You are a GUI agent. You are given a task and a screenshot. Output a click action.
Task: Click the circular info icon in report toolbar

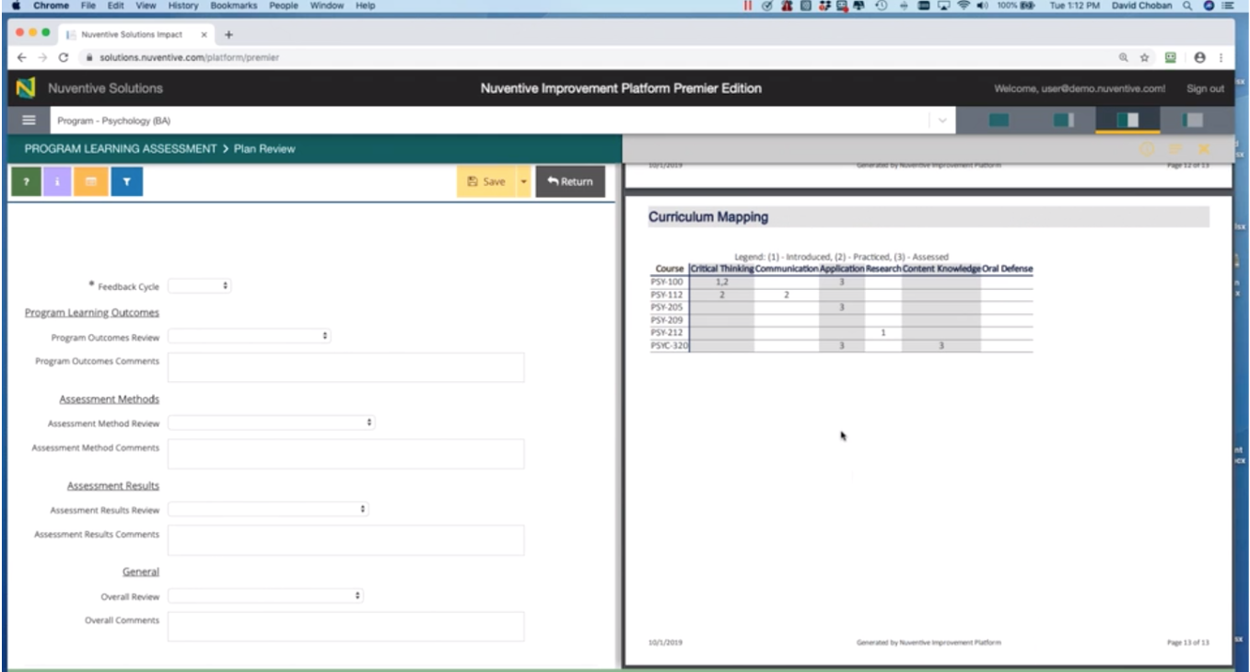[x=1147, y=148]
